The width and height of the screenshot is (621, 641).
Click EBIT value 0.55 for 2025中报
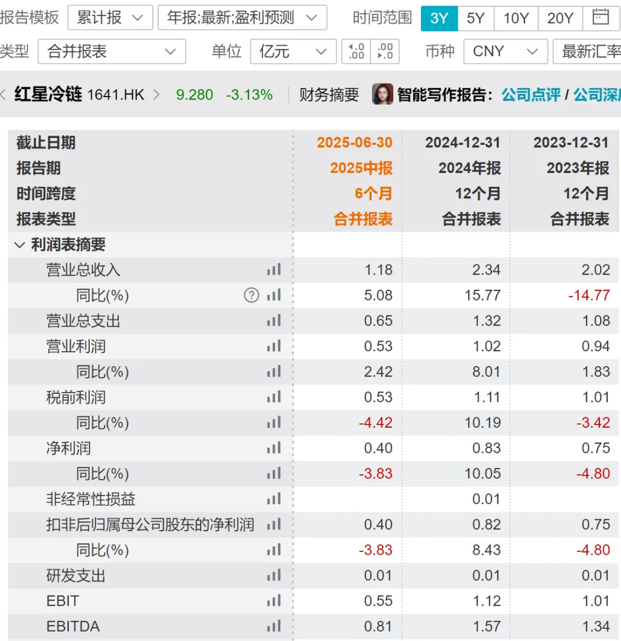378,601
